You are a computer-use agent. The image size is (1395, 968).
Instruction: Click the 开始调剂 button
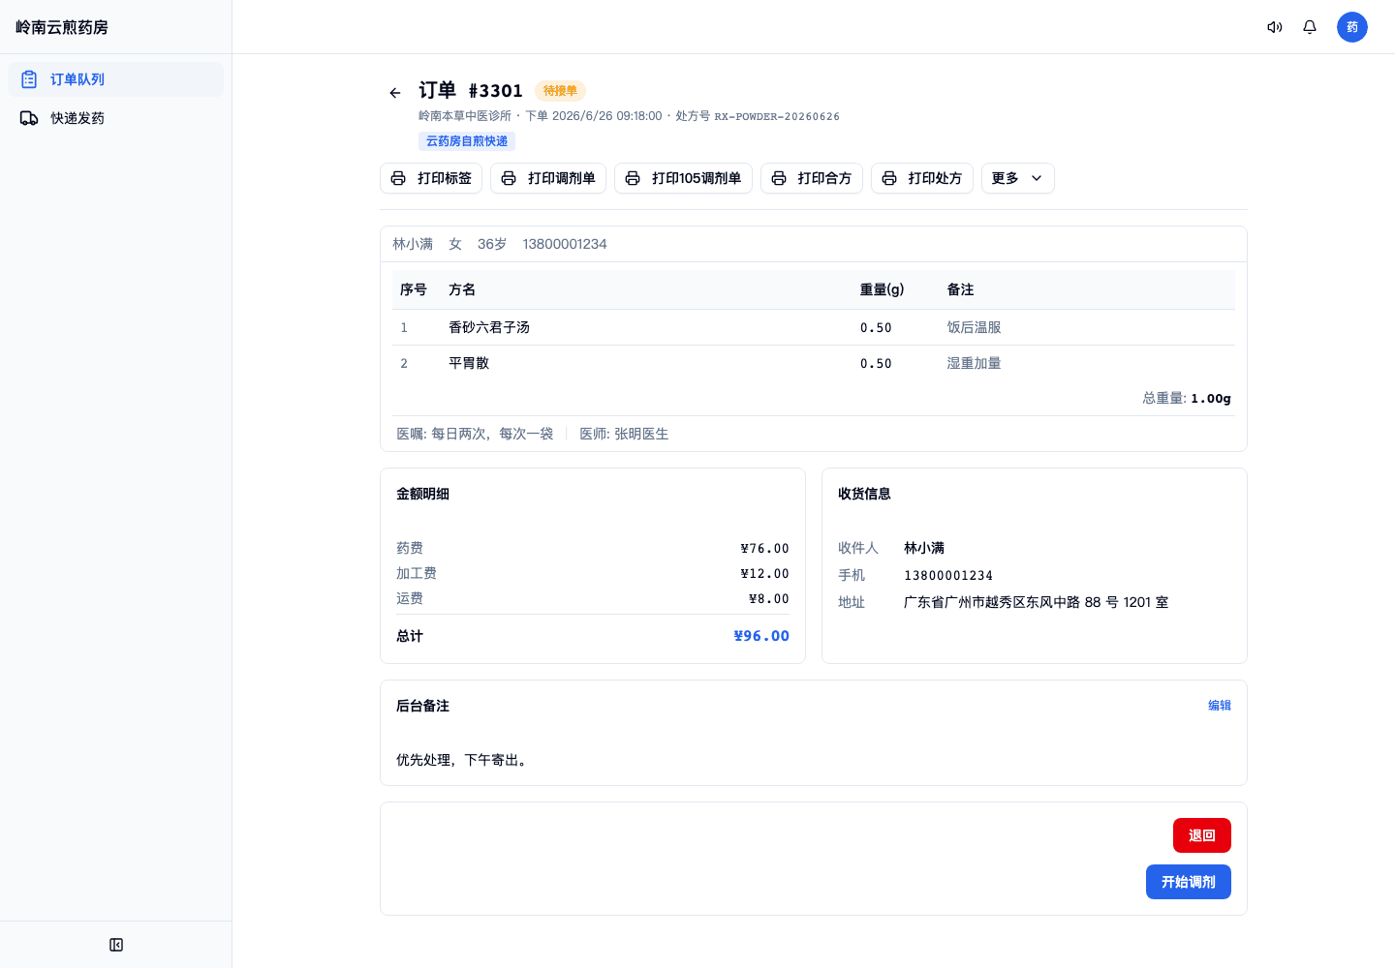[x=1189, y=882]
